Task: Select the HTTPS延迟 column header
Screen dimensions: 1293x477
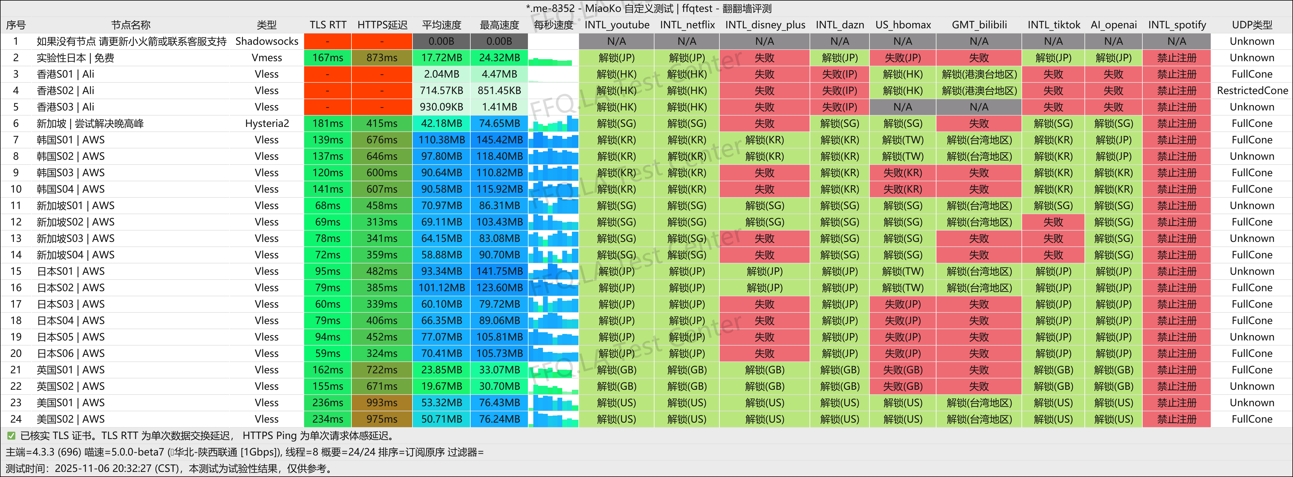Action: coord(382,25)
